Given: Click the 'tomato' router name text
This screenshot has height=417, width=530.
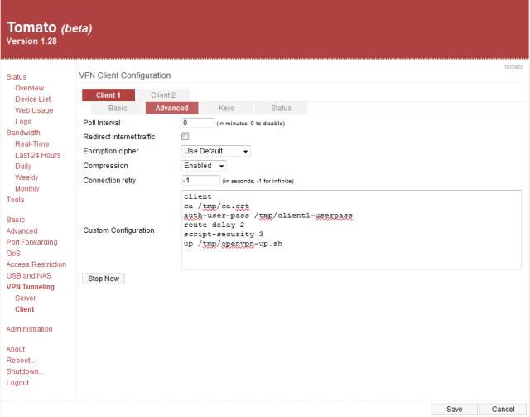Looking at the screenshot, I should click(x=513, y=66).
